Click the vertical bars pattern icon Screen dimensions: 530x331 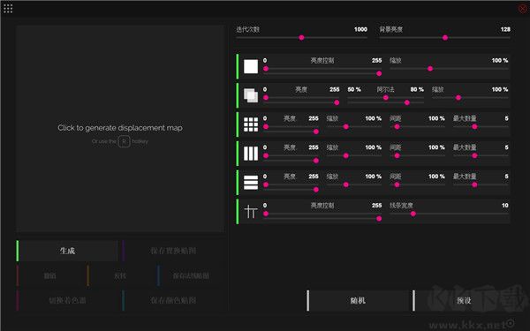[x=251, y=154]
